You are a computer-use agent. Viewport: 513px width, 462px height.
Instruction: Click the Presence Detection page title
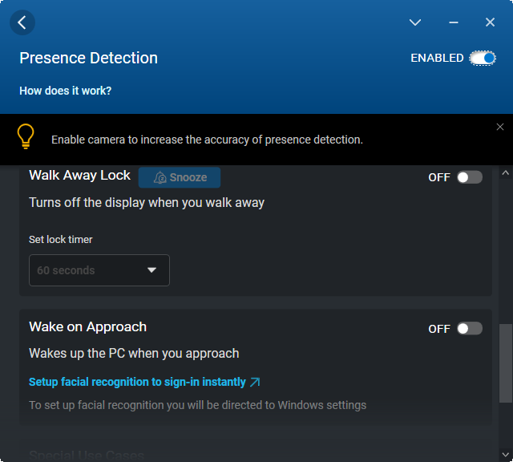coord(88,58)
